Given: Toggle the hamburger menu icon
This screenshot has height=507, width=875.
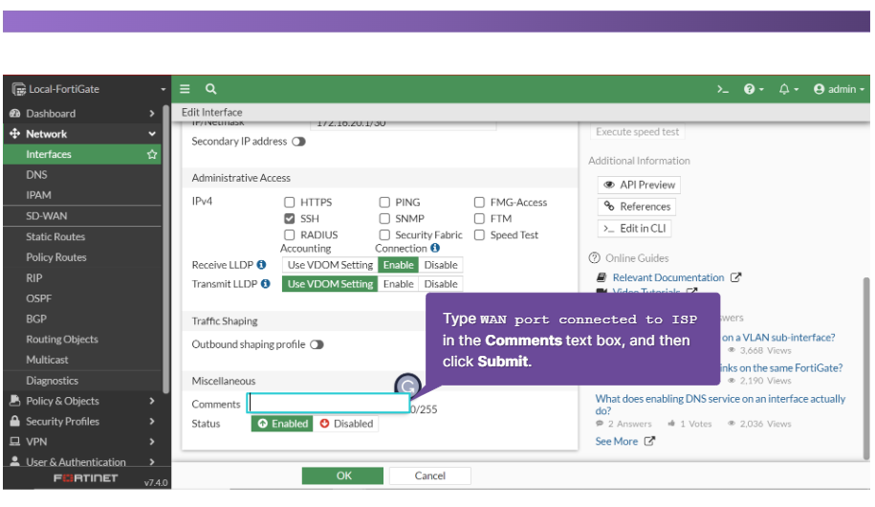Looking at the screenshot, I should (185, 89).
